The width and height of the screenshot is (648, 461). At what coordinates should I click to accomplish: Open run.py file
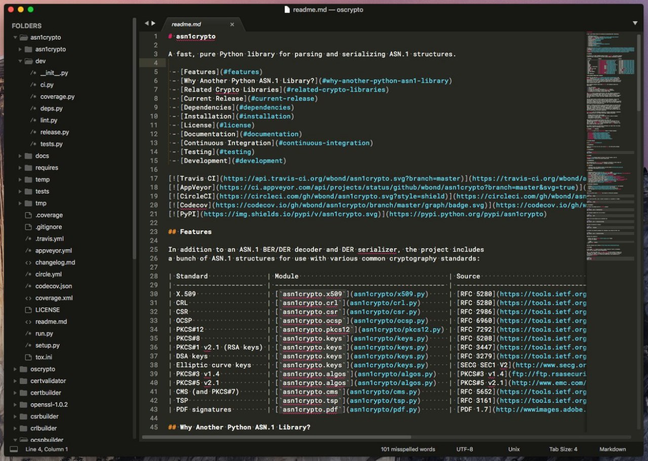tap(44, 334)
